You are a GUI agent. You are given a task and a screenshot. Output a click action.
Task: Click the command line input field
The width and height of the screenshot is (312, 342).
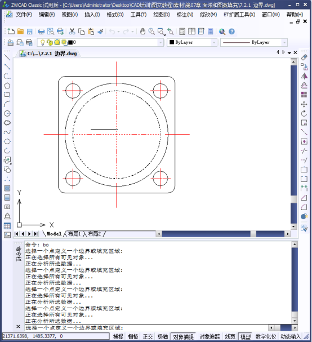point(146,327)
